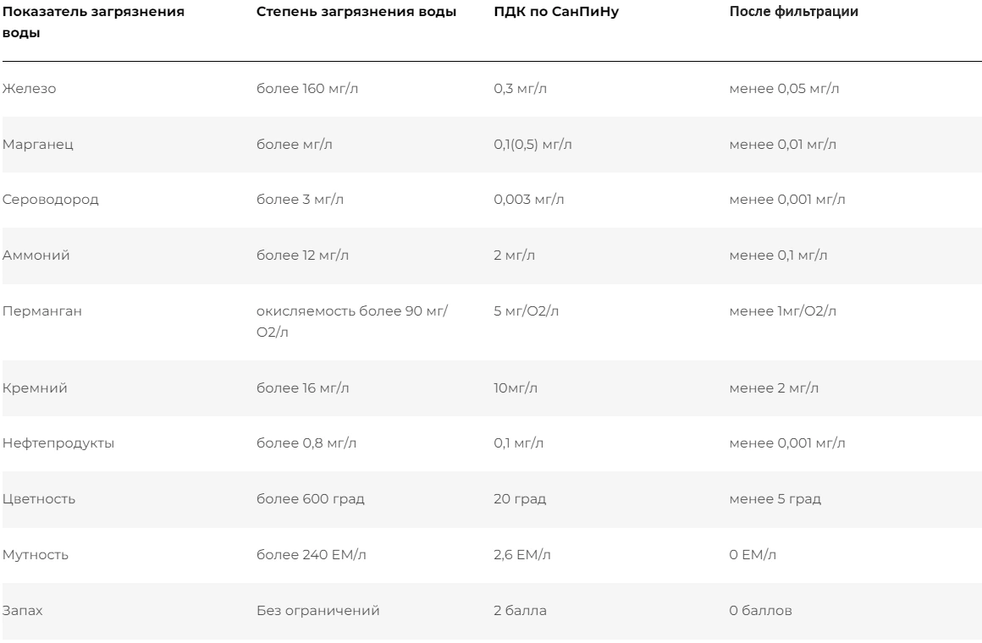Click the 'Нефтепродукты' row label
The height and width of the screenshot is (643, 982).
pyautogui.click(x=58, y=443)
